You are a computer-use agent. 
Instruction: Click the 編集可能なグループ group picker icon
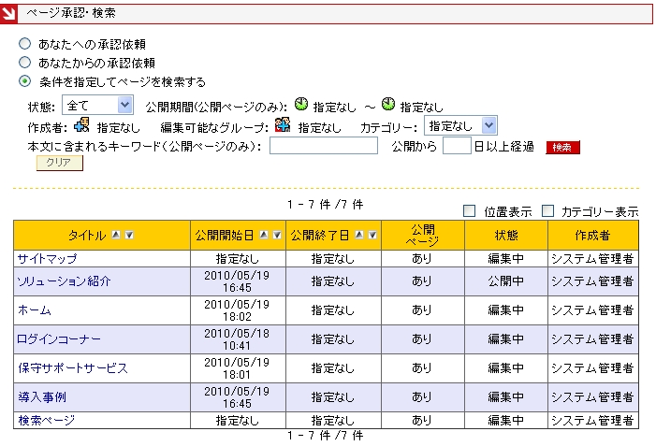coord(283,124)
